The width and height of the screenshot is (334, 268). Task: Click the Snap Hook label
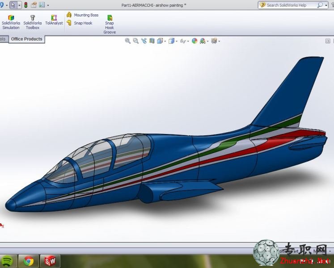83,23
